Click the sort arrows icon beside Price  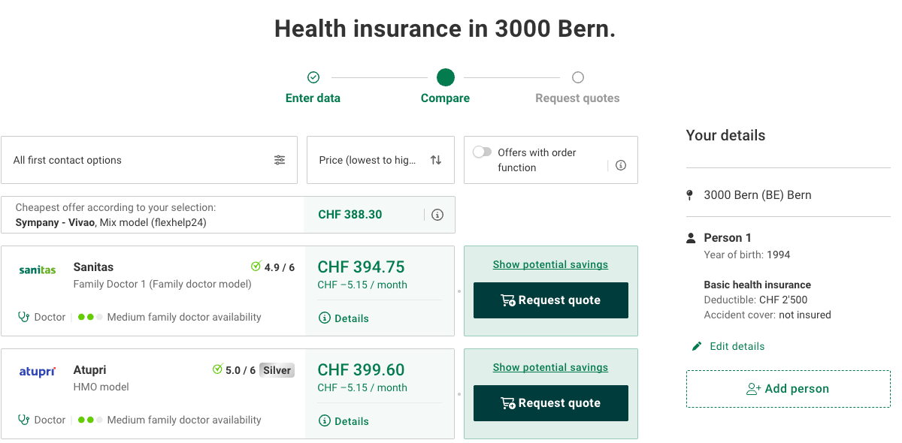click(x=436, y=160)
